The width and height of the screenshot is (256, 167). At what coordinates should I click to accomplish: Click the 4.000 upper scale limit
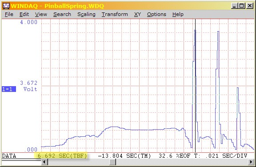29,22
